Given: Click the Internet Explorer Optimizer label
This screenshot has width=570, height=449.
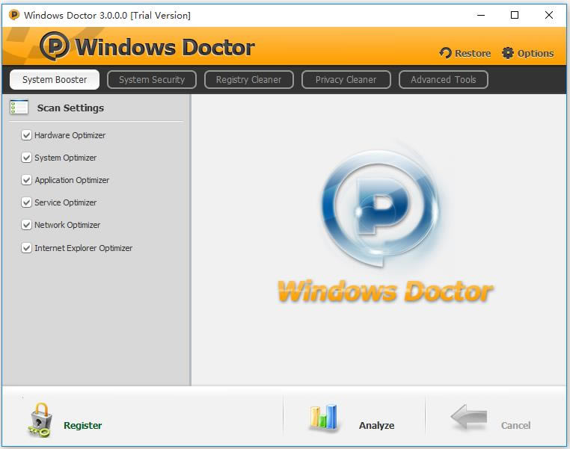Looking at the screenshot, I should pos(83,248).
